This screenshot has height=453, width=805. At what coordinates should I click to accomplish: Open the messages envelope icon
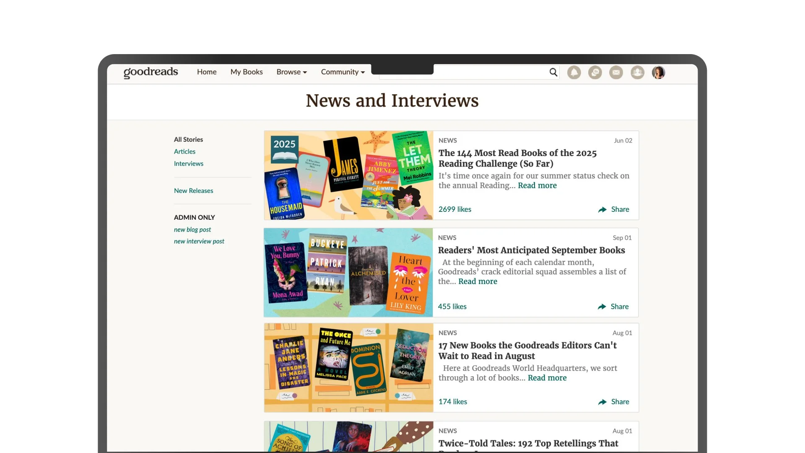click(616, 73)
